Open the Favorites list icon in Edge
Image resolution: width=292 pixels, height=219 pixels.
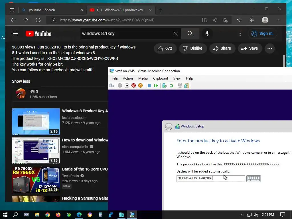click(240, 20)
